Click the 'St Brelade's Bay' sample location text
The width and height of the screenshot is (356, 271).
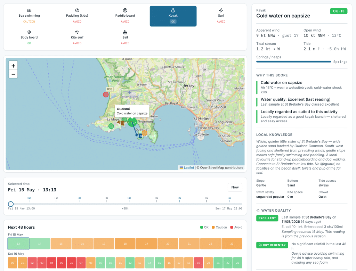pos(318,217)
